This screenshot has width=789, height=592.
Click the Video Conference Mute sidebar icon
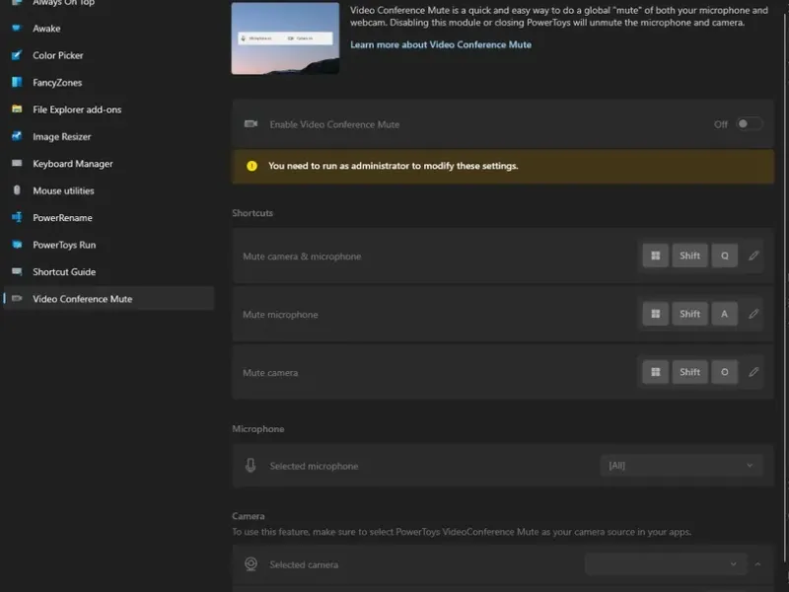[x=17, y=299]
